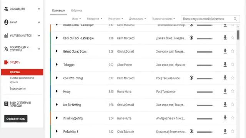Image resolution: width=246 pixels, height=138 pixels.
Task: Star the Prelude No. 8 track
Action: click(x=233, y=131)
